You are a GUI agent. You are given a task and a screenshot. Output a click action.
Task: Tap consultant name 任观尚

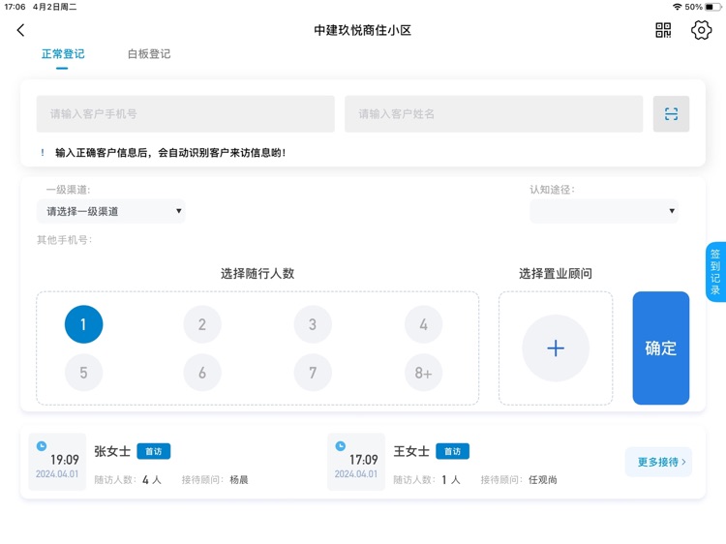click(x=543, y=480)
